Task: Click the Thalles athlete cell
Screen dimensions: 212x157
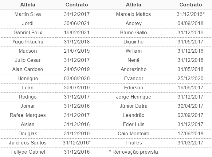Action: click(x=134, y=143)
